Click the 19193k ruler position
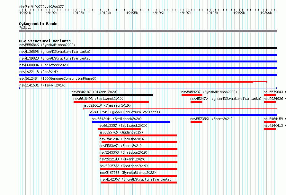The width and height of the screenshot is (286, 195). pos(78,13)
